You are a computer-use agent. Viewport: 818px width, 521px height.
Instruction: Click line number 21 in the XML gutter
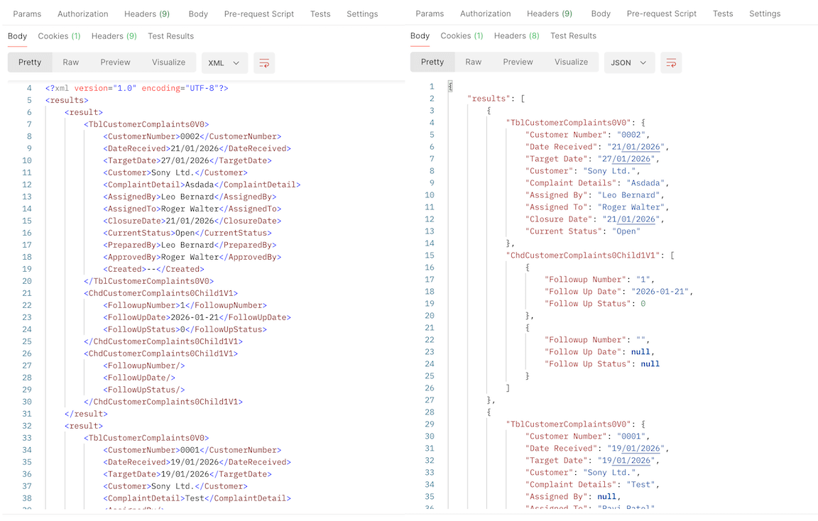click(x=27, y=293)
